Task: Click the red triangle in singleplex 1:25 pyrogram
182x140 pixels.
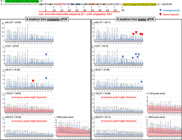Action: pyautogui.click(x=33, y=81)
